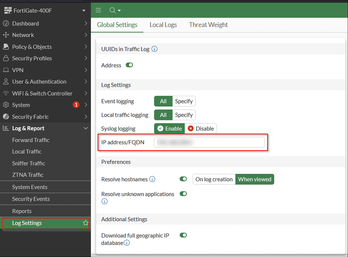348x257 pixels.
Task: Click the info icon after geographic IP database
Action: click(127, 243)
